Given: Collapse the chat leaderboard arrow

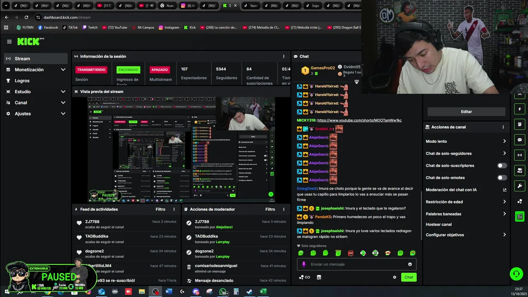Looking at the screenshot, I should (x=356, y=82).
